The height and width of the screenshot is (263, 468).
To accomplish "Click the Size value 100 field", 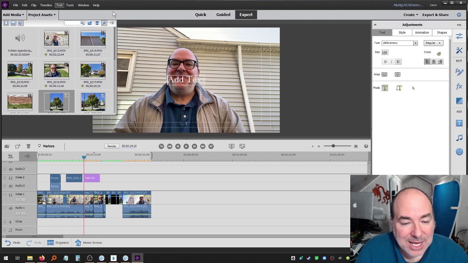I will pyautogui.click(x=385, y=53).
